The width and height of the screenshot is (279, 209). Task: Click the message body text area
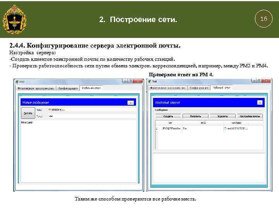pos(78,151)
